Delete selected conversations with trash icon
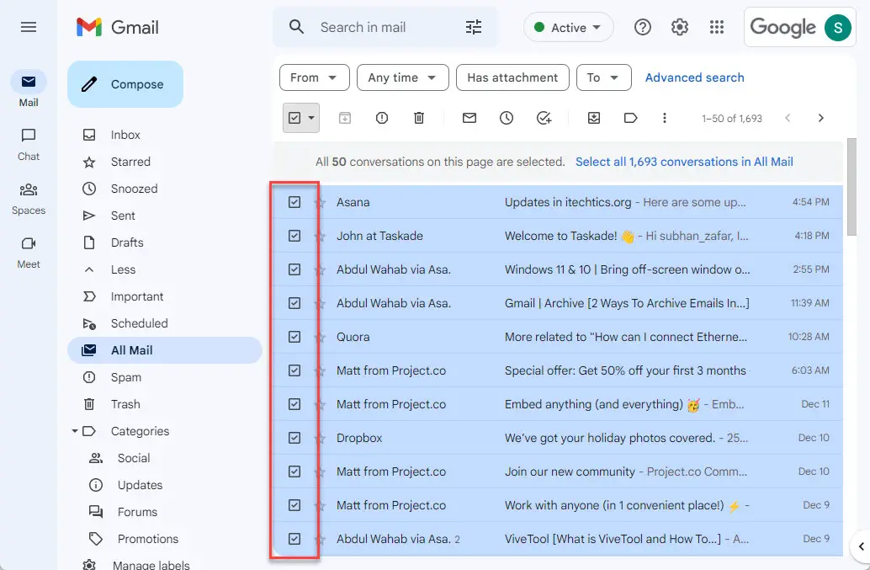 (419, 118)
